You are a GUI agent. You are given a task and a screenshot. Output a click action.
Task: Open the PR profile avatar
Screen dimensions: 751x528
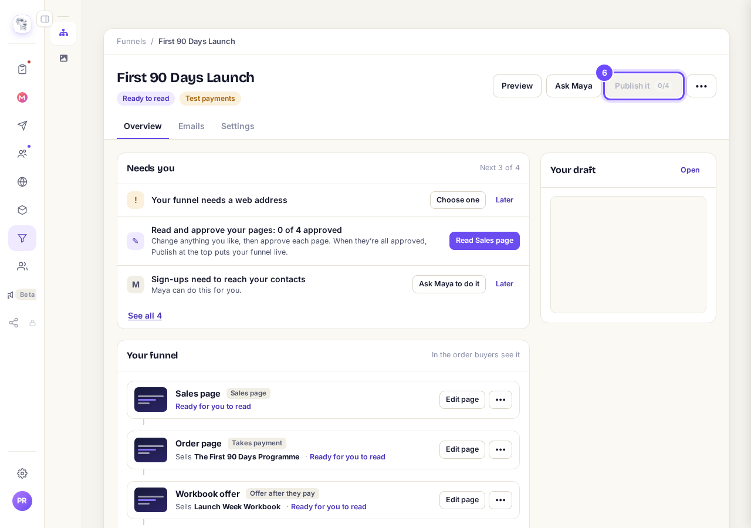(x=22, y=501)
